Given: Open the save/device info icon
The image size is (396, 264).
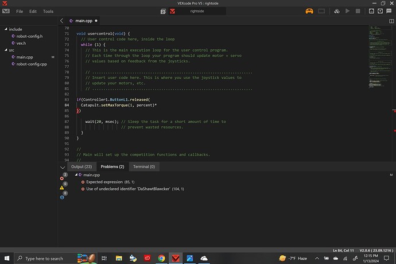Looking at the screenshot, I should (x=371, y=11).
